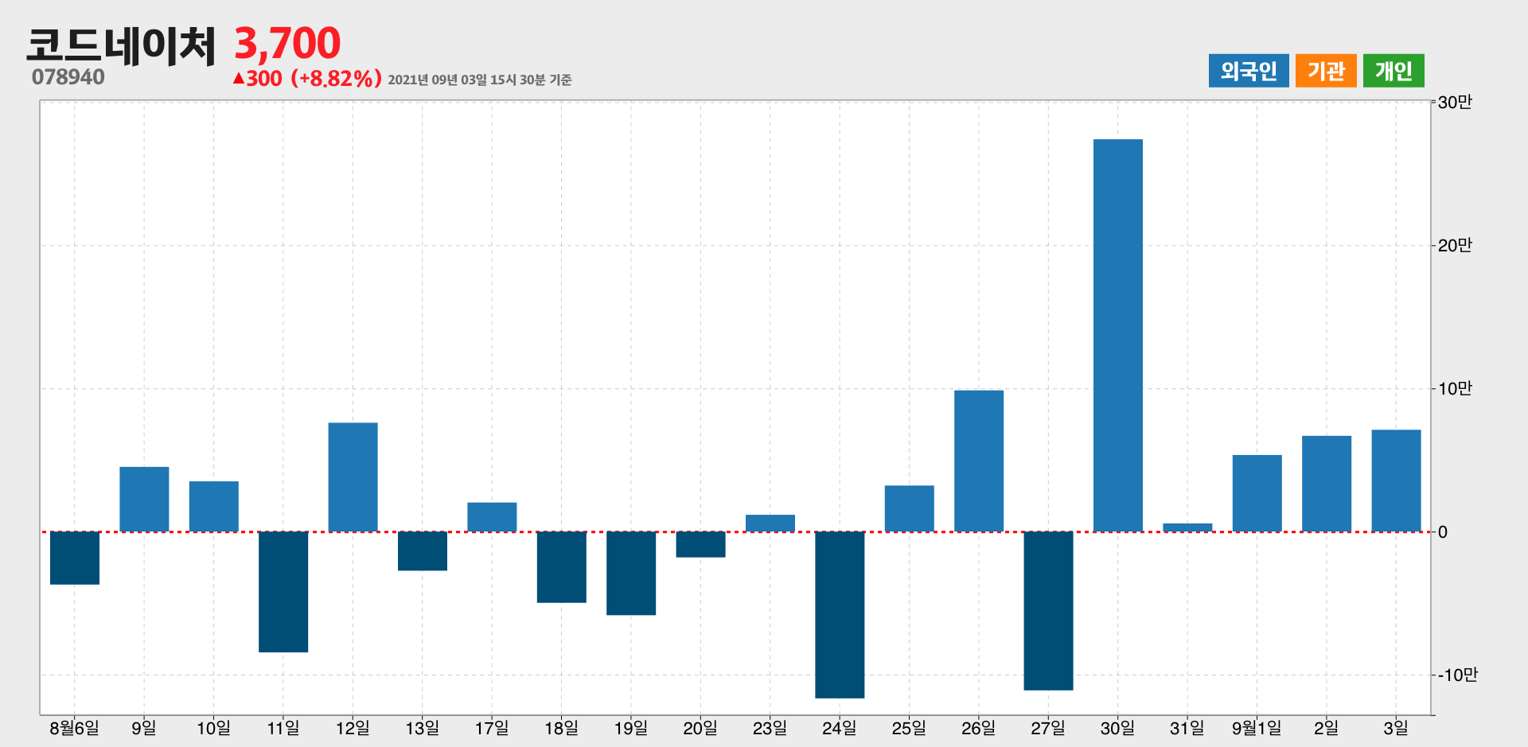This screenshot has width=1528, height=747.
Task: Click the 9월1일 x-axis date label
Action: [x=1257, y=727]
